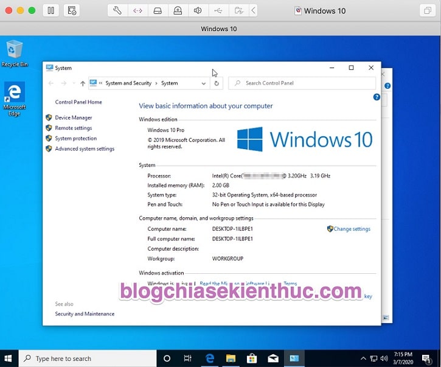The height and width of the screenshot is (367, 441).
Task: Click the volume tray icon
Action: 384,358
